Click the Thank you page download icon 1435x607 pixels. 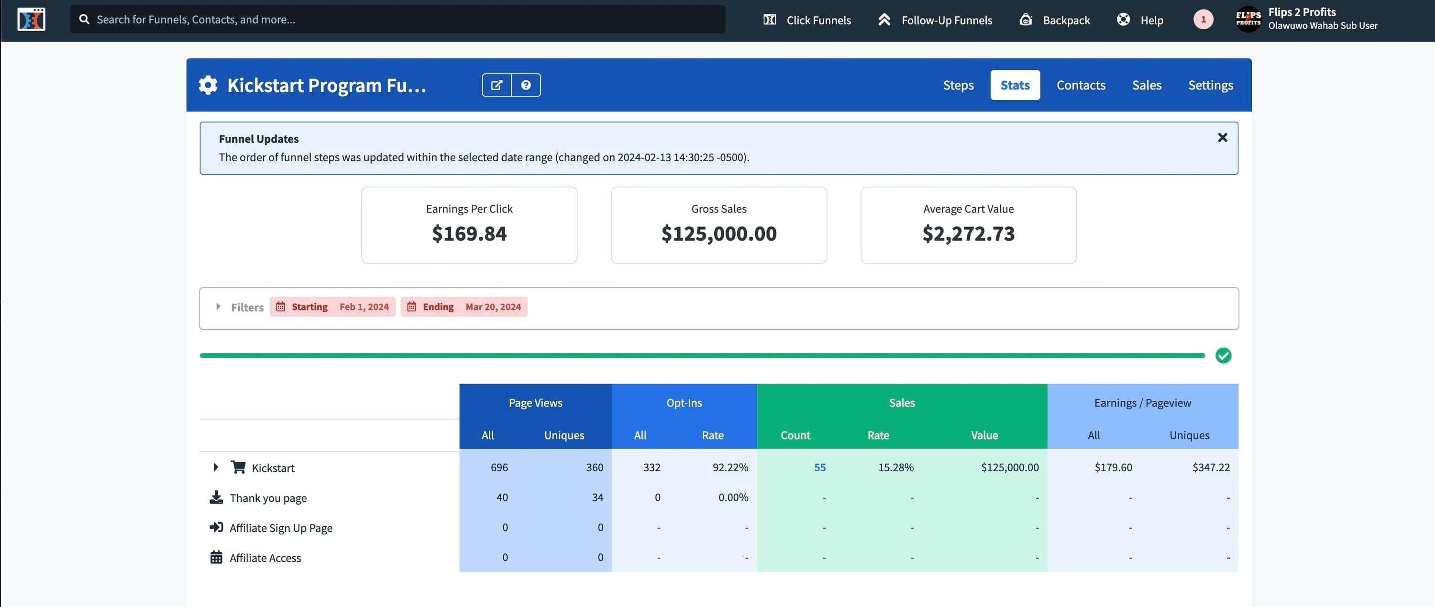tap(216, 497)
